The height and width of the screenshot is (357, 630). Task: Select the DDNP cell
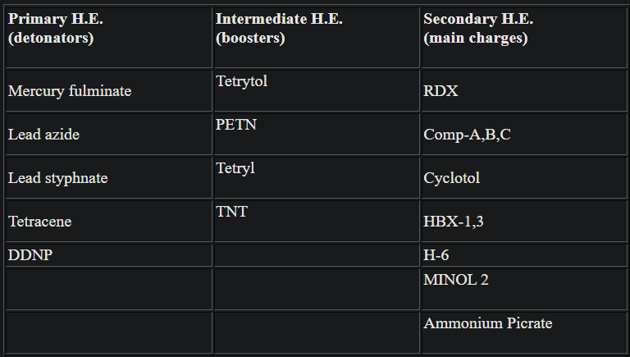[x=30, y=255]
